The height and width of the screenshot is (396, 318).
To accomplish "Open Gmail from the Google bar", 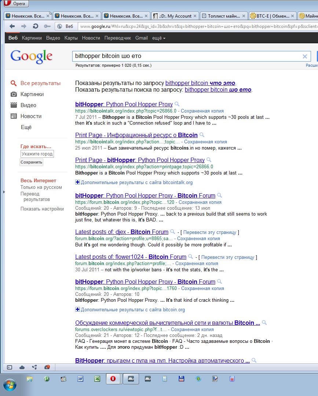I will pyautogui.click(x=142, y=38).
